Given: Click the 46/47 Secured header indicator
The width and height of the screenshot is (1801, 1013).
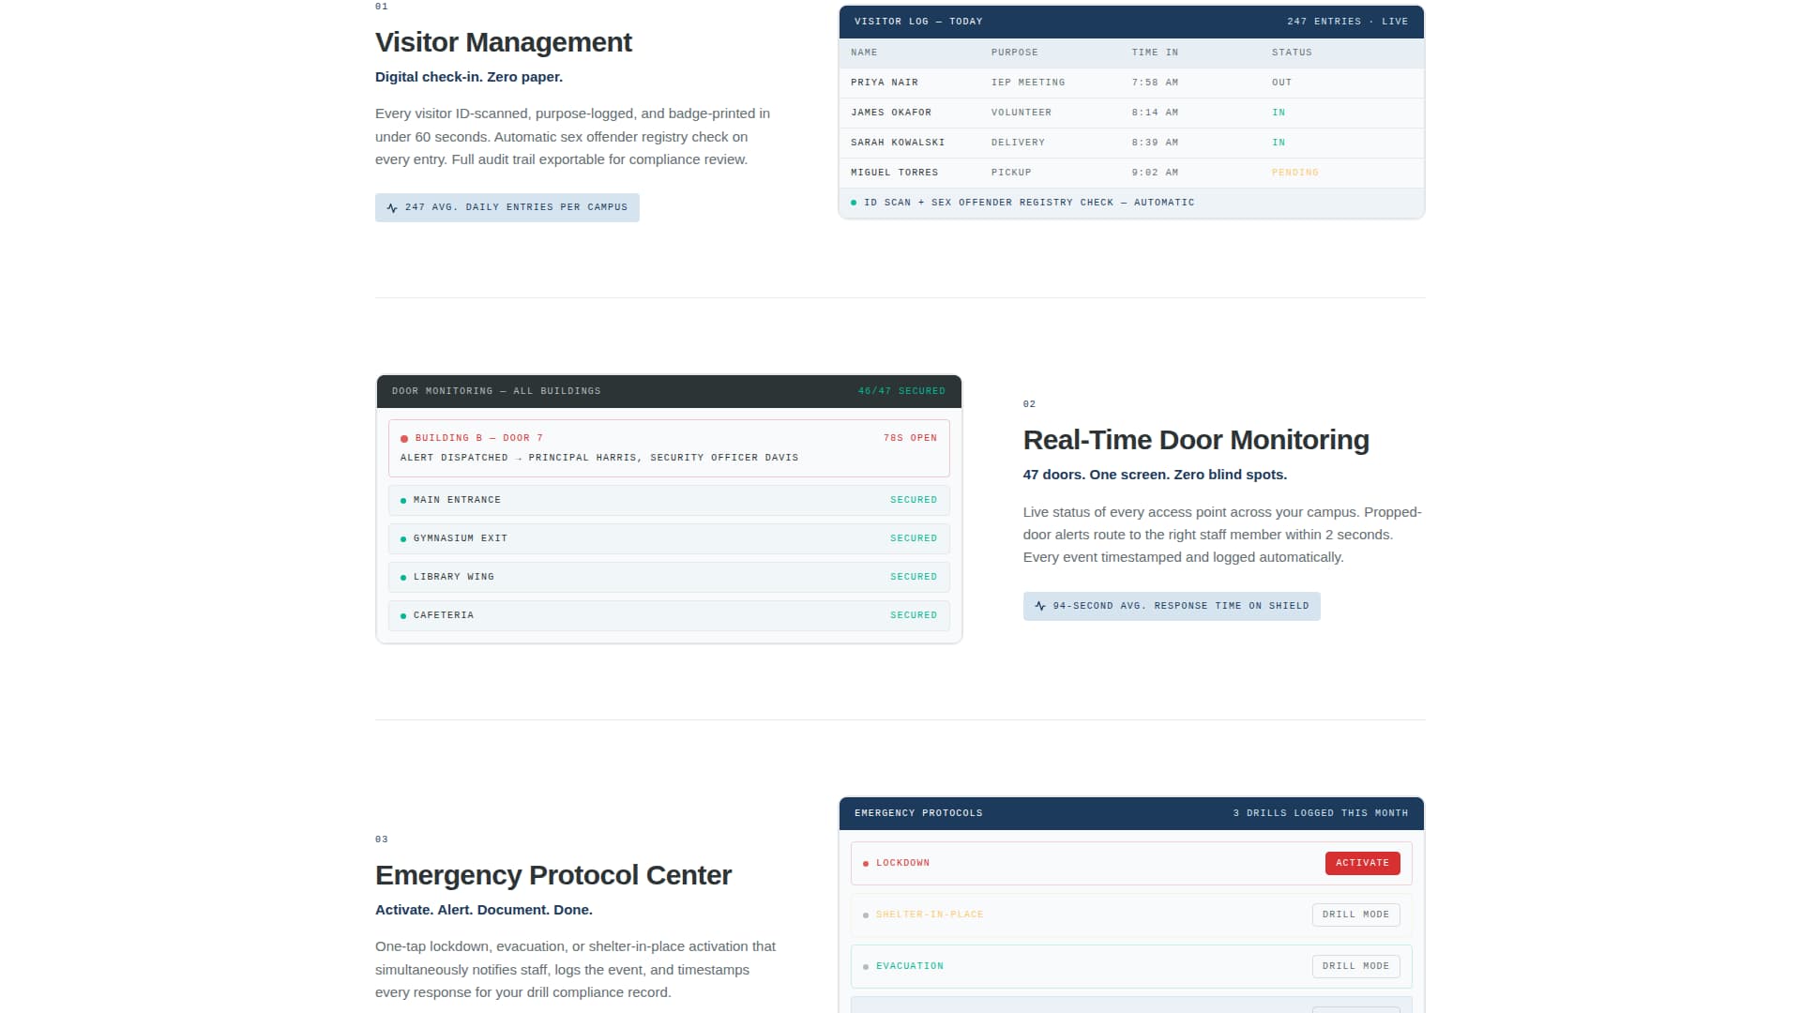Looking at the screenshot, I should point(901,391).
